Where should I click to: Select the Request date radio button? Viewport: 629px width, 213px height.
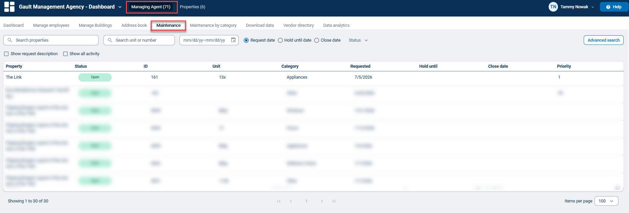(246, 40)
